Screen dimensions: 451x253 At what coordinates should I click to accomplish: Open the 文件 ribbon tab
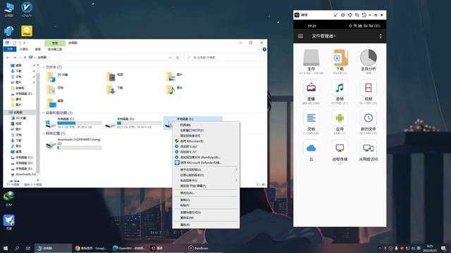[x=10, y=49]
